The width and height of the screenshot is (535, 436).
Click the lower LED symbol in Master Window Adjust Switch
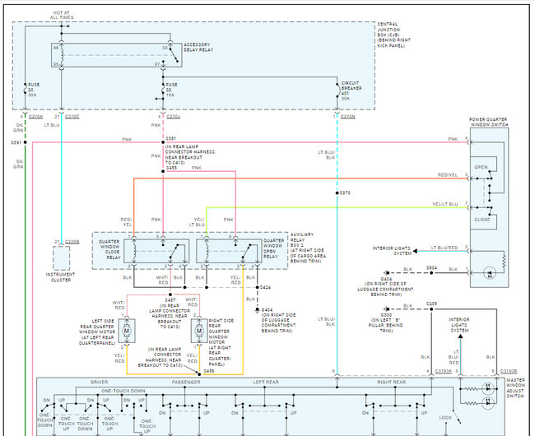(x=487, y=403)
